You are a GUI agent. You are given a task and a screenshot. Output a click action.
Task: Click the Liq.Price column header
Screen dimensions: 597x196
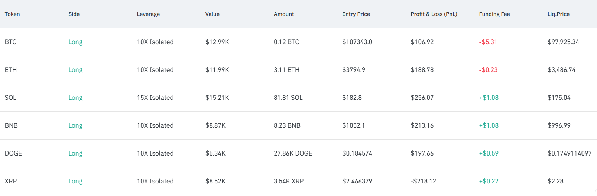[x=558, y=14]
